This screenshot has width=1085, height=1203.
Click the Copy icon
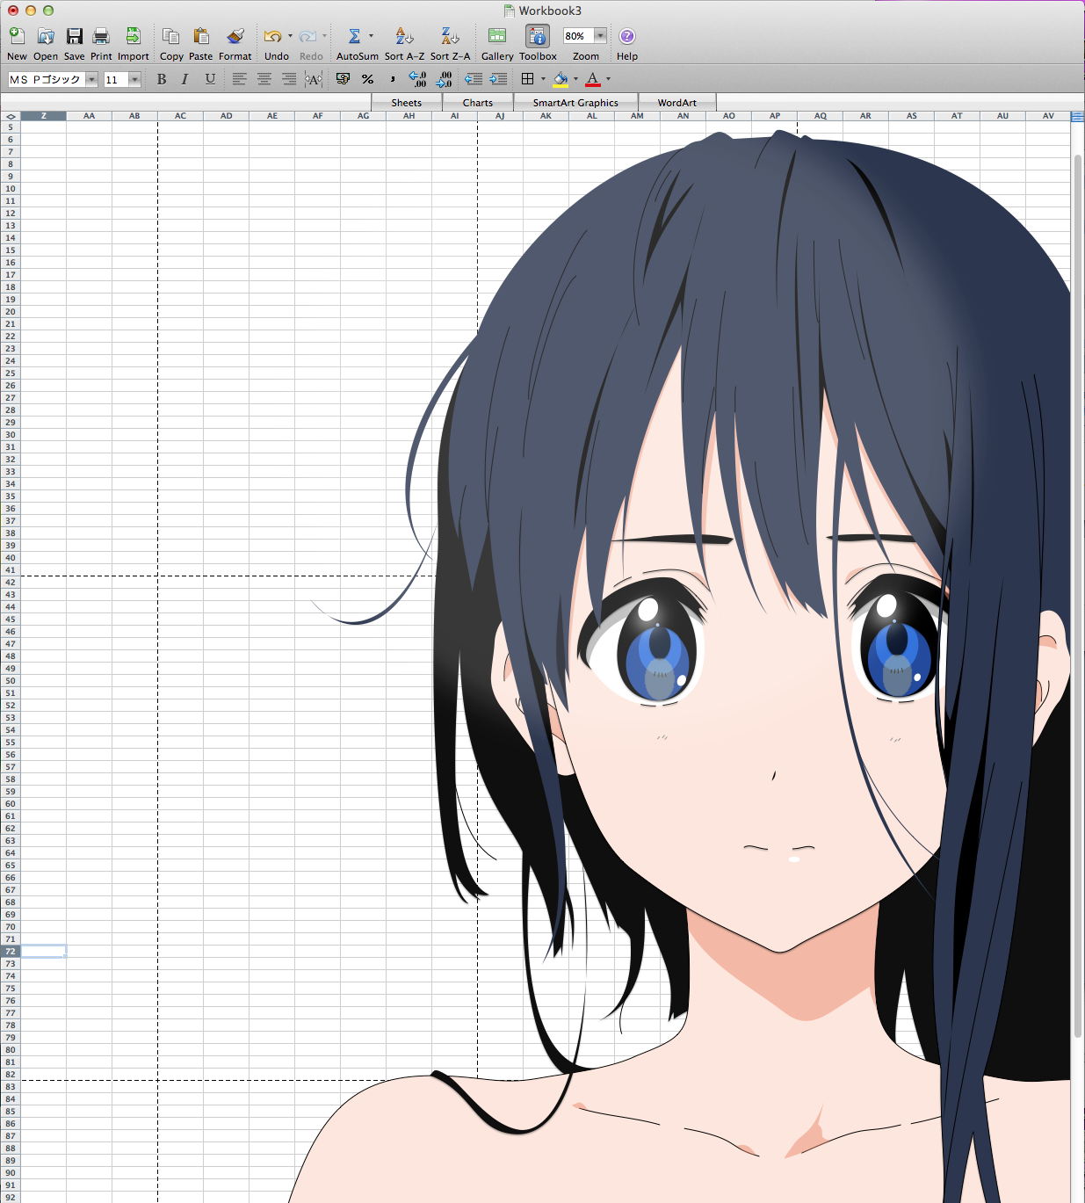pyautogui.click(x=171, y=36)
